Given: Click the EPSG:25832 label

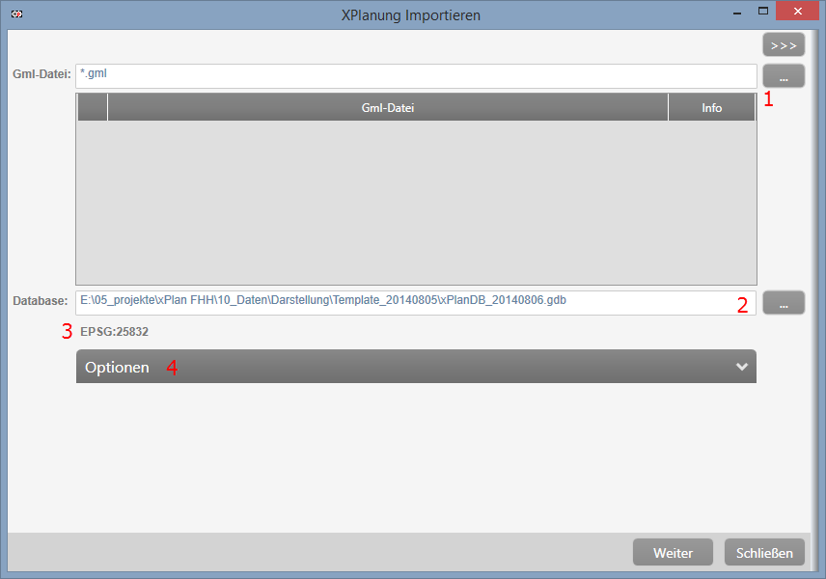Looking at the screenshot, I should click(114, 332).
